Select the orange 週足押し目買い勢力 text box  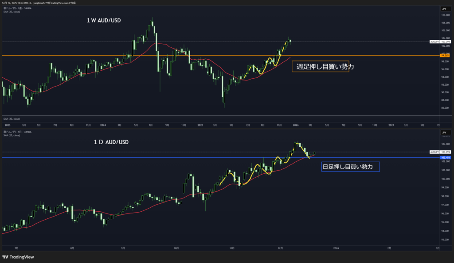tap(320, 66)
